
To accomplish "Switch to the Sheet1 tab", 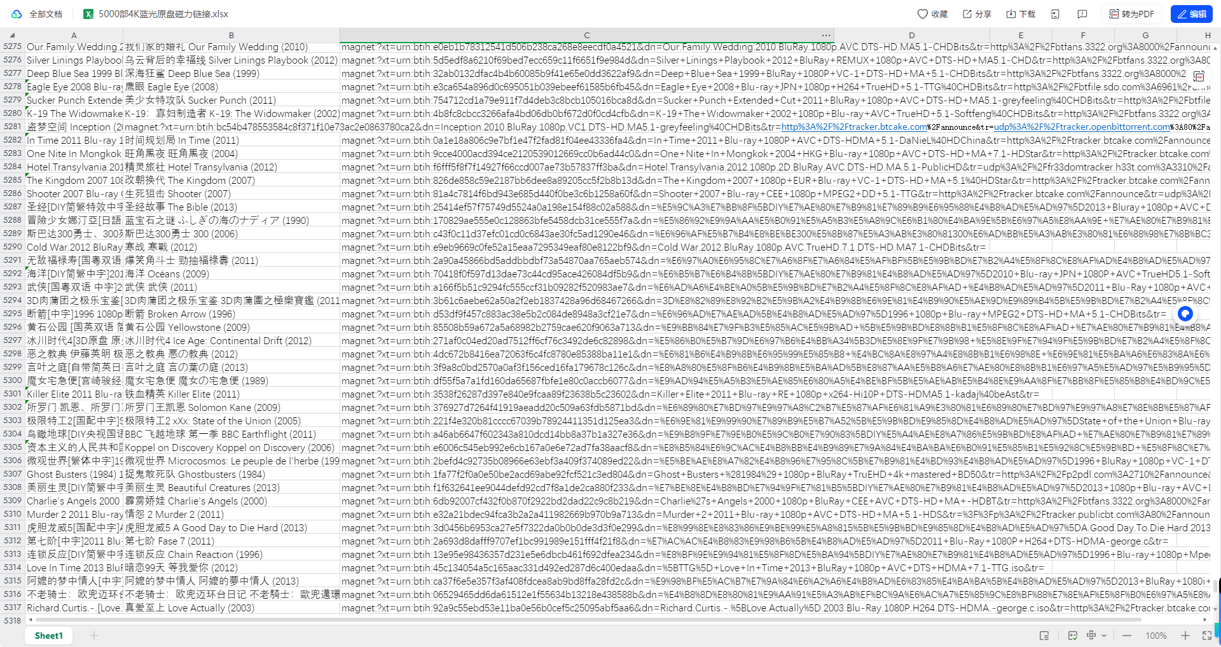I will (x=49, y=636).
